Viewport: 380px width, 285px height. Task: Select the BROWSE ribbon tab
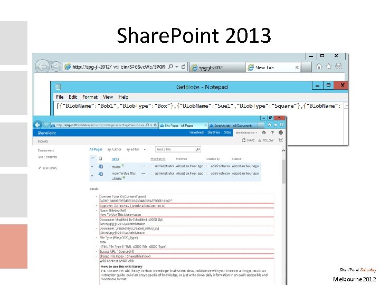(x=43, y=141)
